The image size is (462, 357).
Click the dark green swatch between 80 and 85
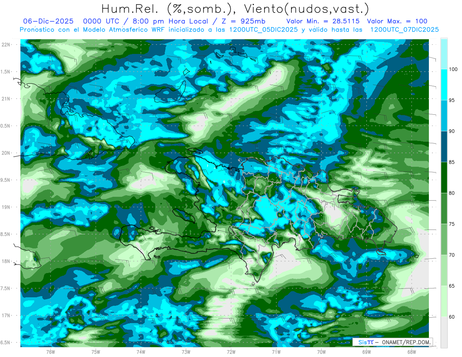coord(444,177)
